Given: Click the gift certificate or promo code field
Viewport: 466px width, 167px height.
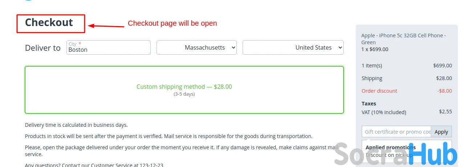Looking at the screenshot, I should [x=396, y=132].
